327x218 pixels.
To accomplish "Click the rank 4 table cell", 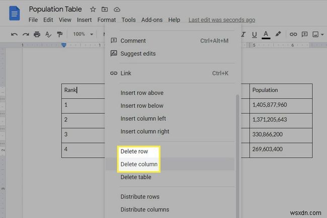I will coord(84,150).
